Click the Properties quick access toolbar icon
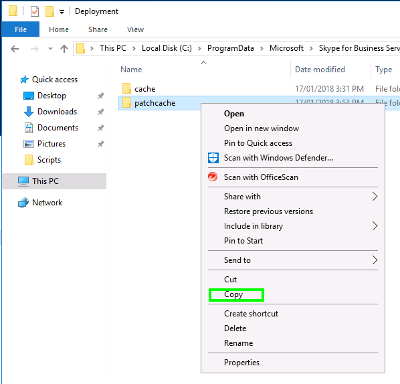400x384 pixels. click(x=35, y=11)
